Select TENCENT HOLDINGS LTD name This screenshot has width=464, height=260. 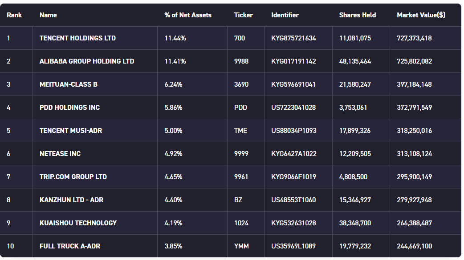pyautogui.click(x=77, y=38)
